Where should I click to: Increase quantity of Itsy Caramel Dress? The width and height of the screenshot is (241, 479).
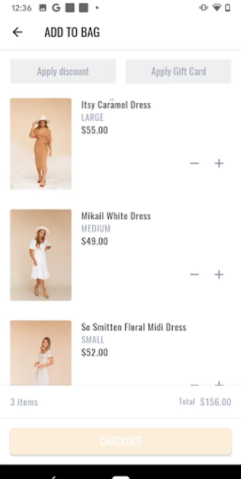tap(219, 163)
